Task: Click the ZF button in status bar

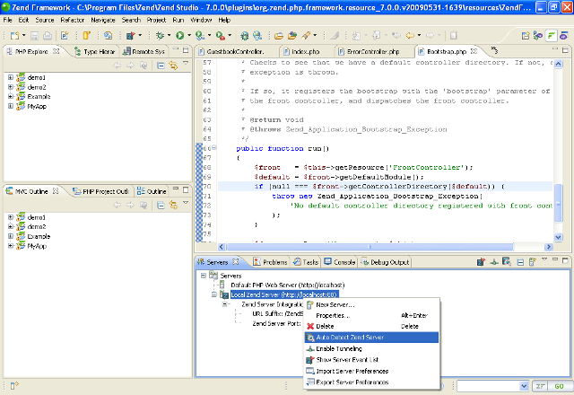Action: 540,386
